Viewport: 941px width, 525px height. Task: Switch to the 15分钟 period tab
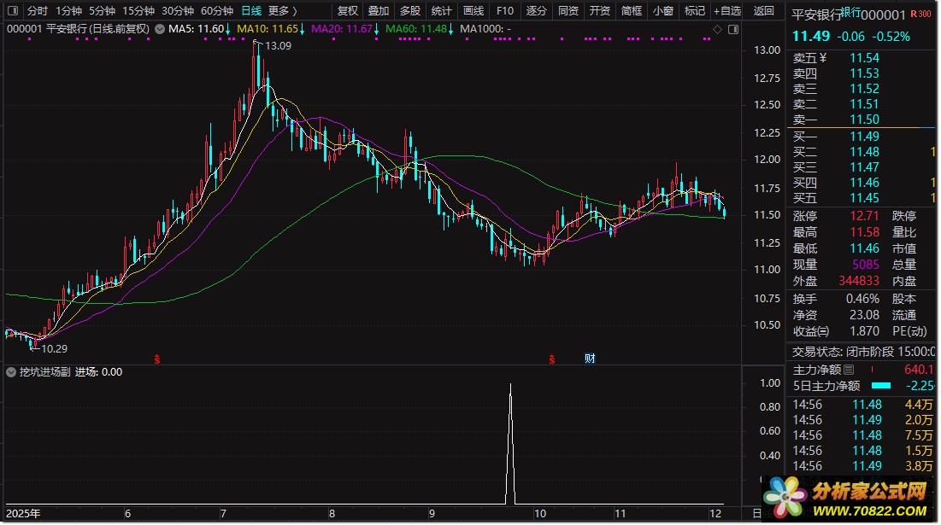(x=138, y=11)
